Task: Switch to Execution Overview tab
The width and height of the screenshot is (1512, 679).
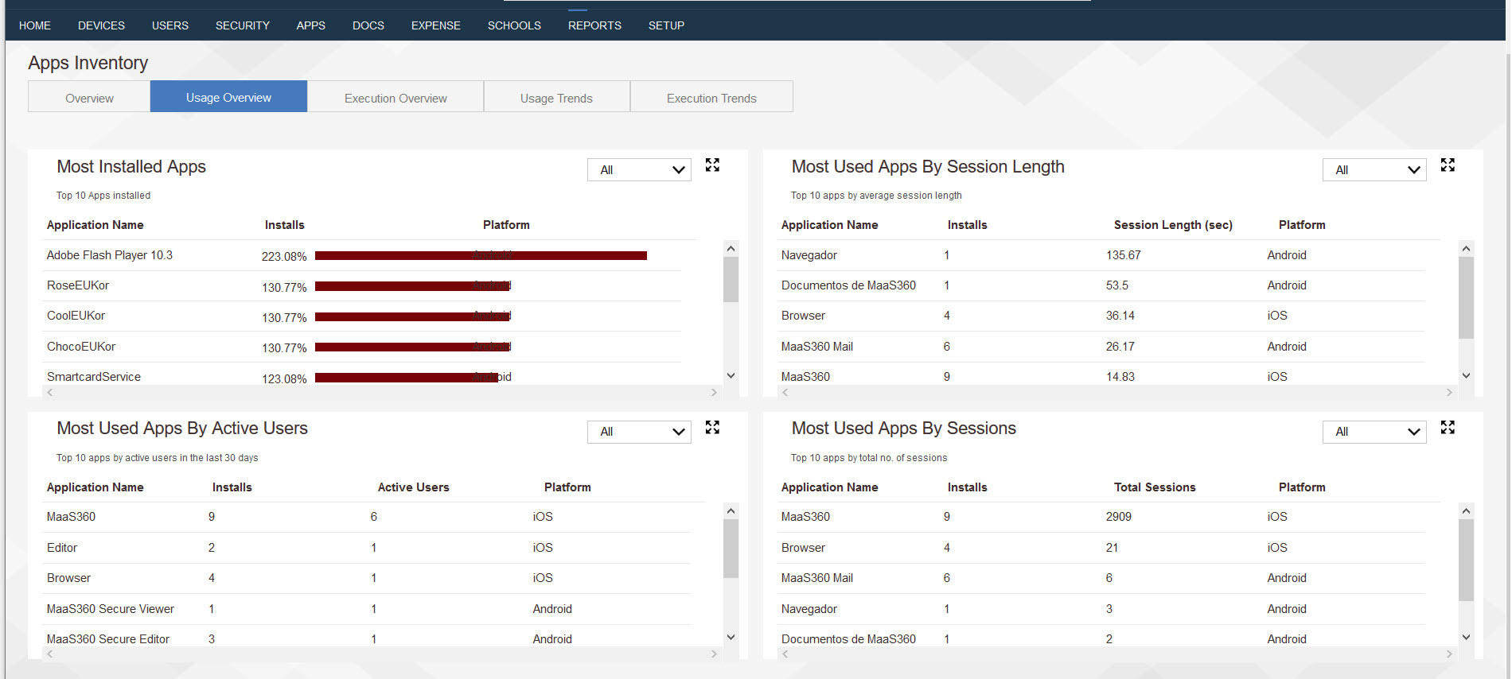Action: [396, 98]
